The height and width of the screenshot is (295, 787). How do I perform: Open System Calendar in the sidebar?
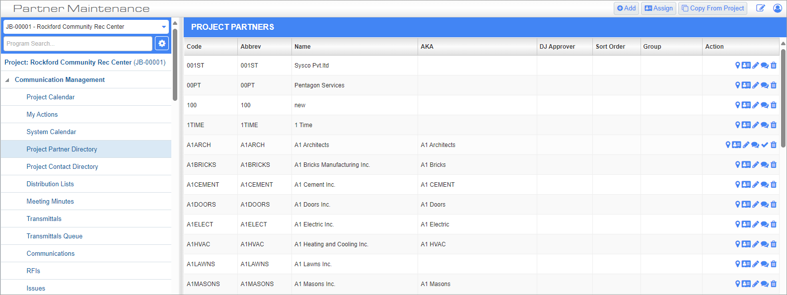[x=51, y=132]
